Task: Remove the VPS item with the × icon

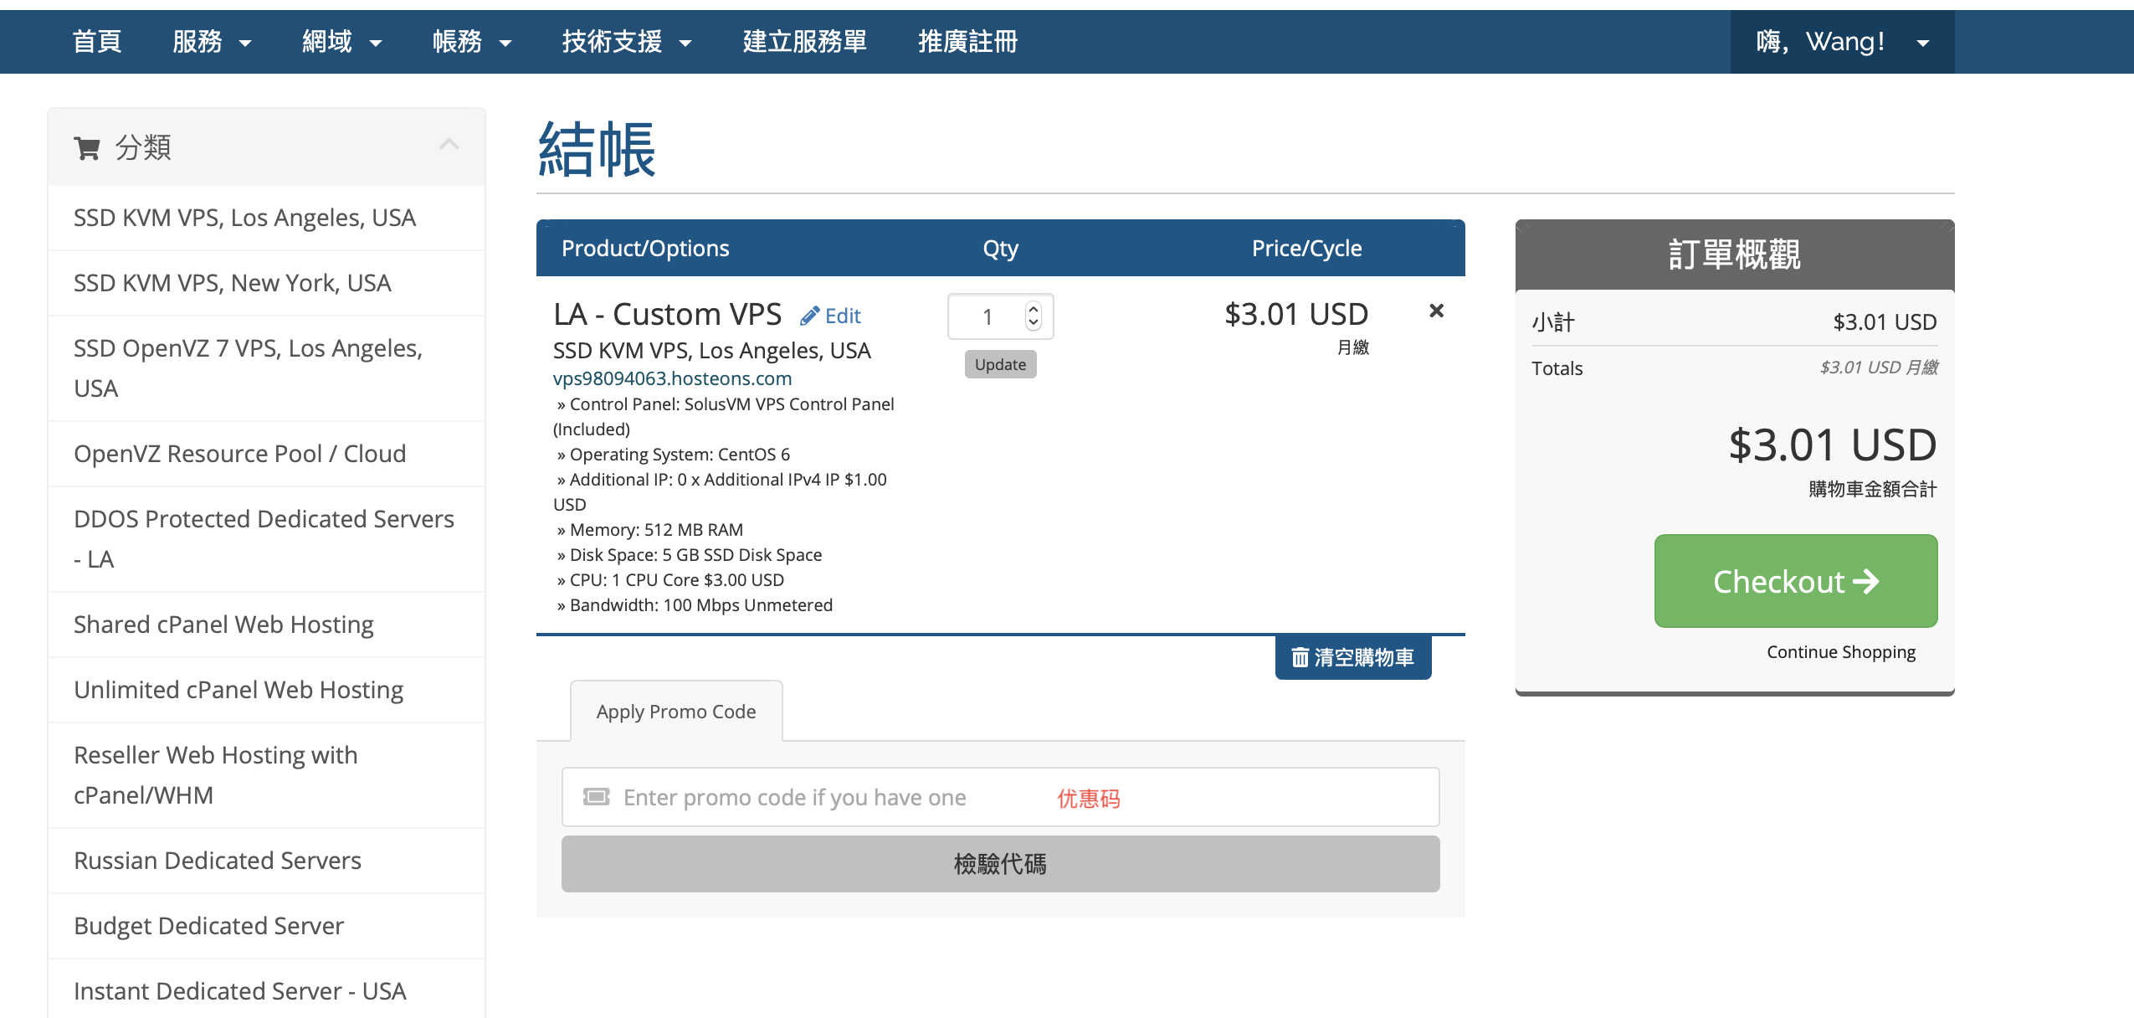Action: click(x=1438, y=311)
